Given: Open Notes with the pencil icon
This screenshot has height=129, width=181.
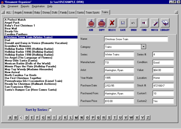Looking at the screenshot, I should (155, 23).
